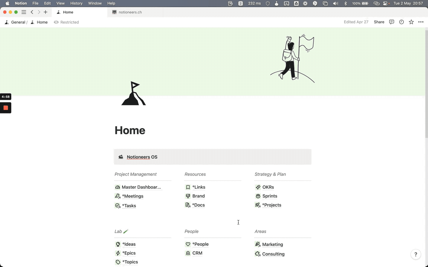428x267 pixels.
Task: Click the Resources heading
Action: (x=195, y=174)
